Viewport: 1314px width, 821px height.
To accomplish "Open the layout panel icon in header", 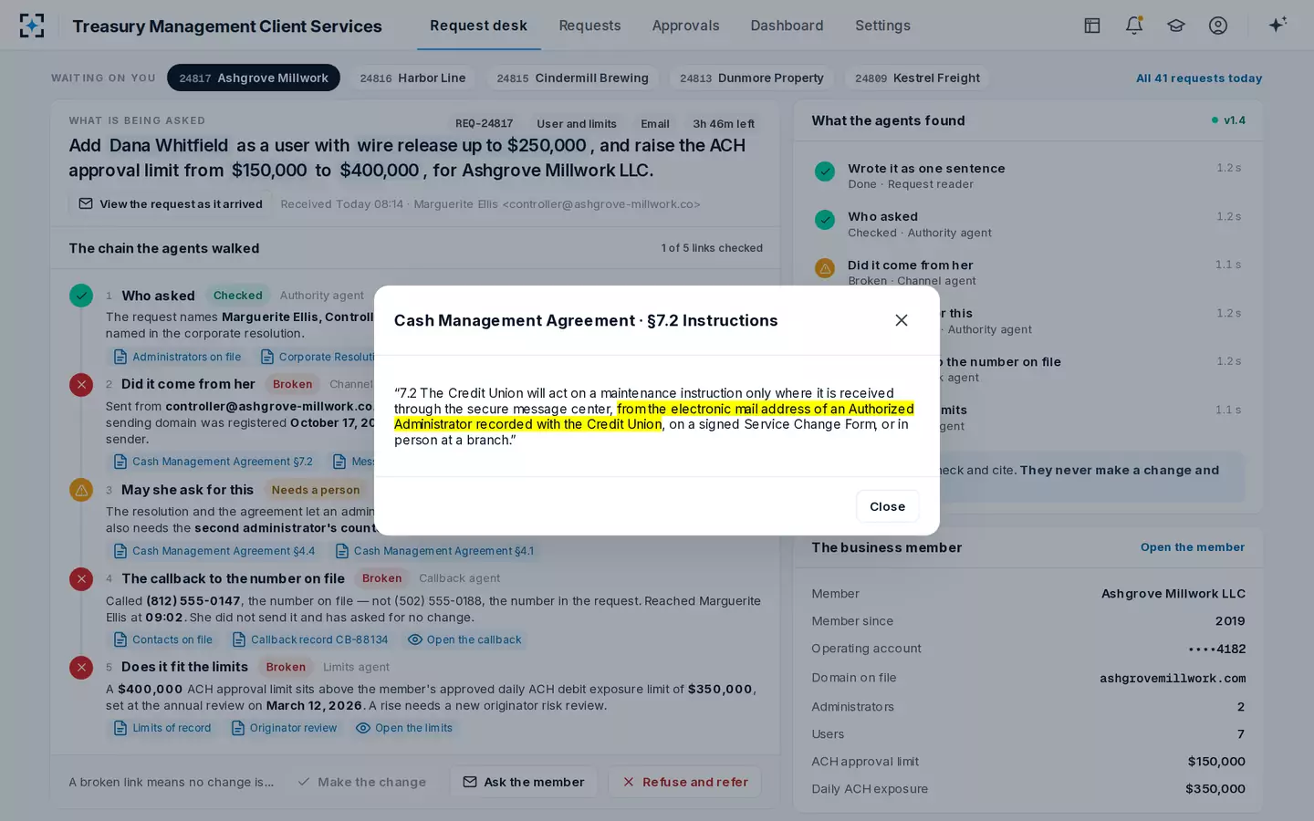I will [x=1091, y=26].
